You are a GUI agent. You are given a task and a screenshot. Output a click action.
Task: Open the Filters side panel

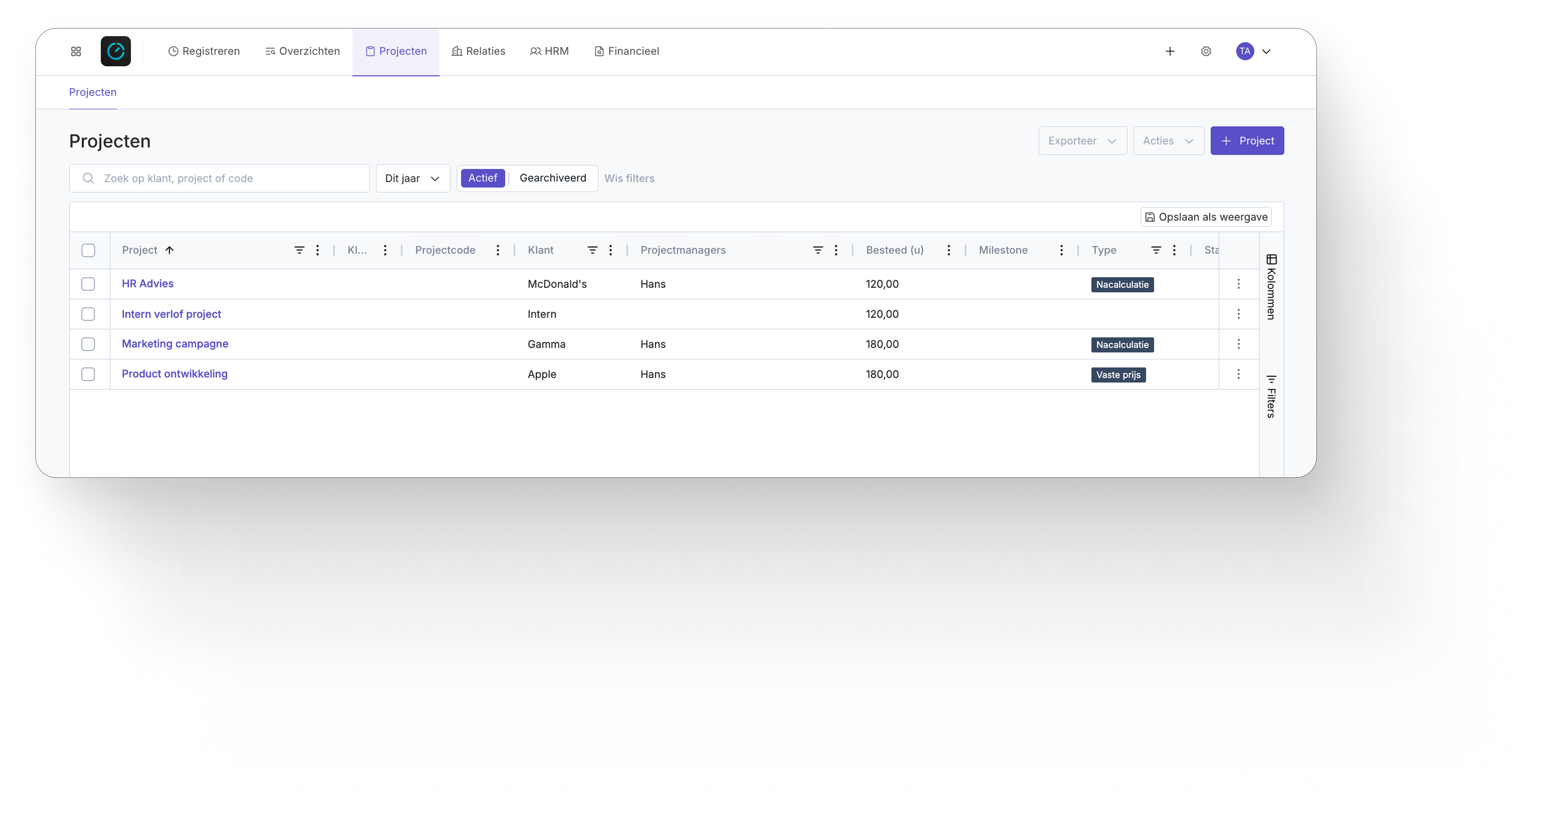1271,396
